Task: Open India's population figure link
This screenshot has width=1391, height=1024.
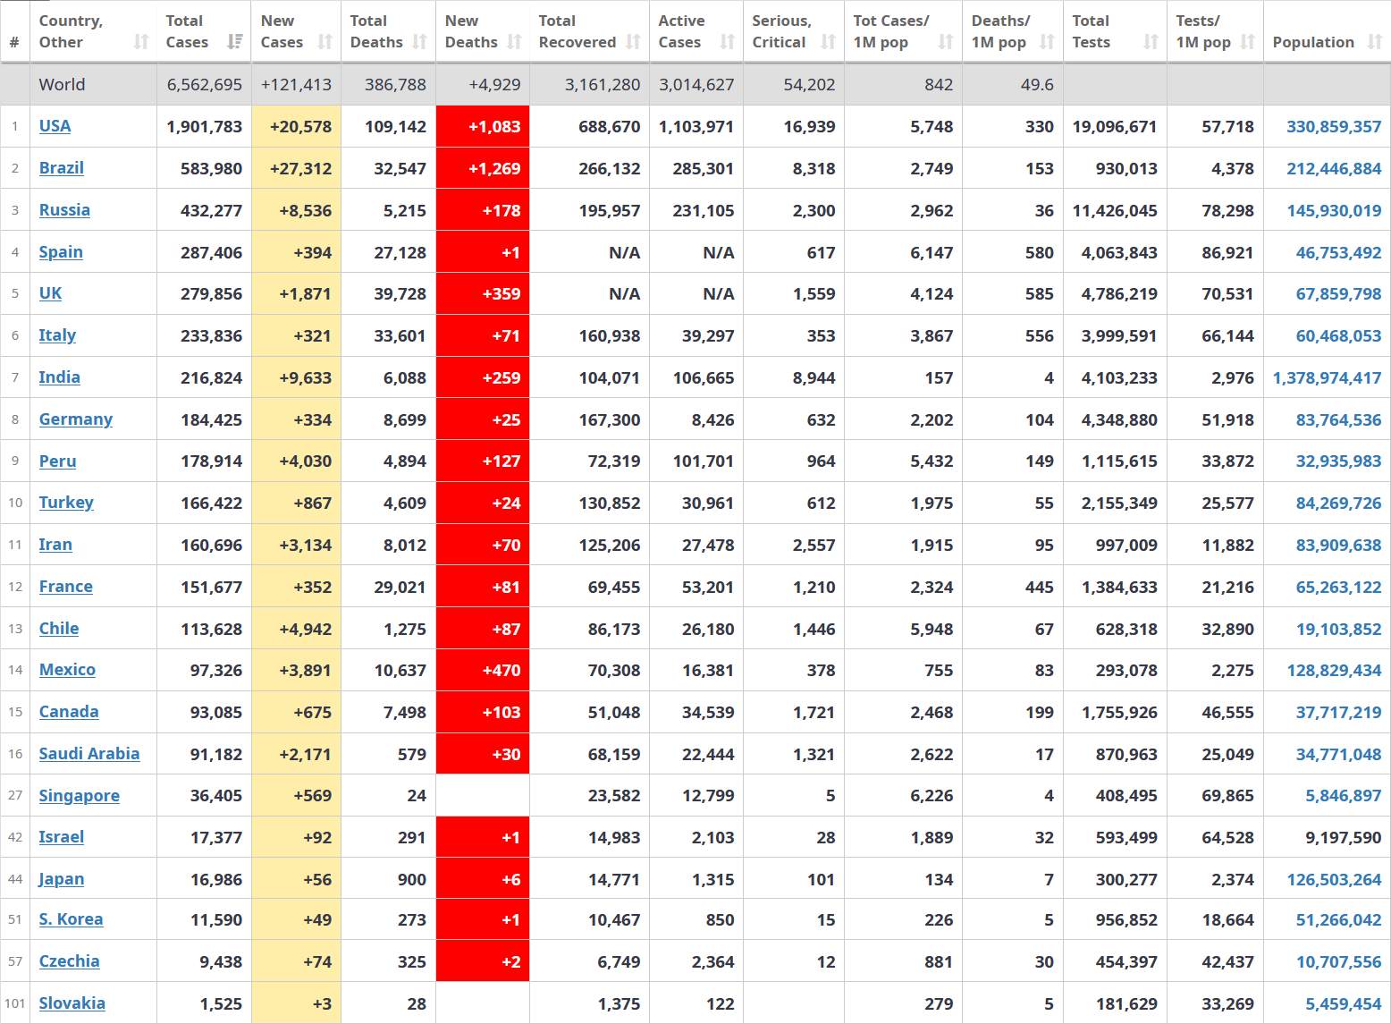Action: pyautogui.click(x=1327, y=377)
